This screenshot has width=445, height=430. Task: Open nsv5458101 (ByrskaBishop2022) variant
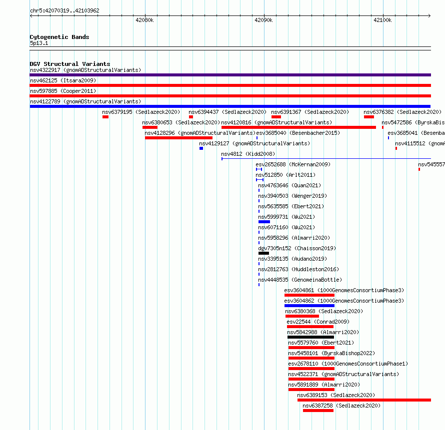pyautogui.click(x=331, y=353)
